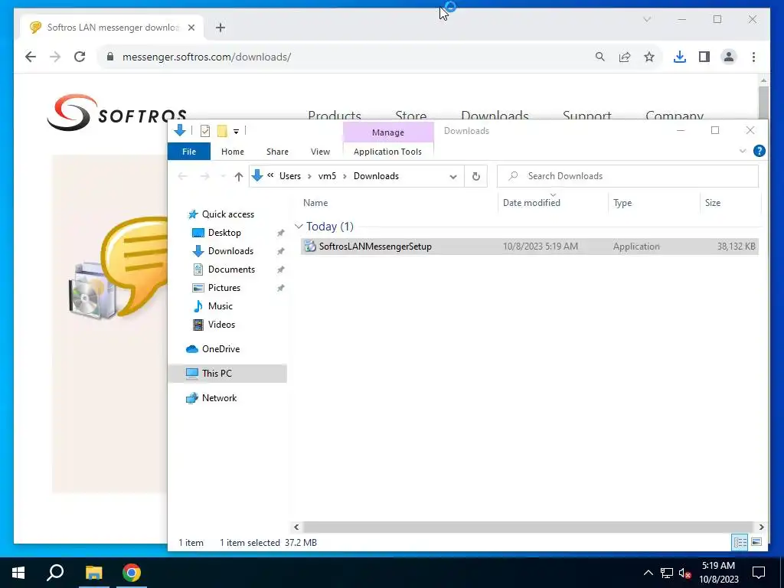784x588 pixels.
Task: Sort by Date modified column
Action: (531, 202)
